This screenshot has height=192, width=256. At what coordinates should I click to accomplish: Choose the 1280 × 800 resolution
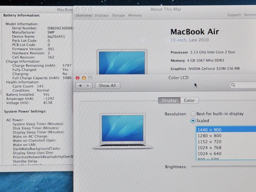pos(226,136)
